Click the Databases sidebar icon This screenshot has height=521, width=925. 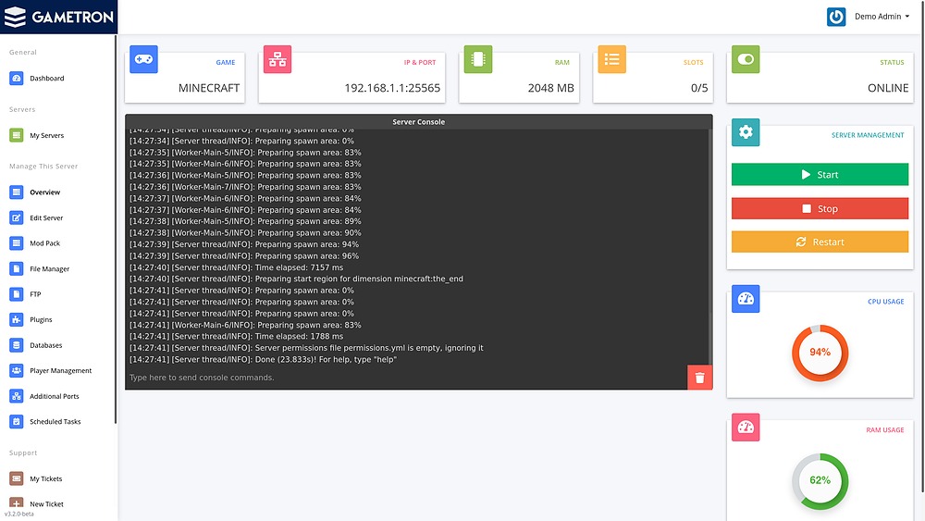[x=17, y=345]
